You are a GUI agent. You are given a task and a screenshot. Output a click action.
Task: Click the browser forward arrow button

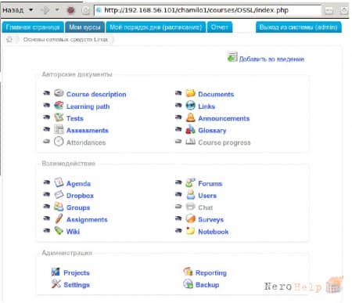click(x=45, y=10)
